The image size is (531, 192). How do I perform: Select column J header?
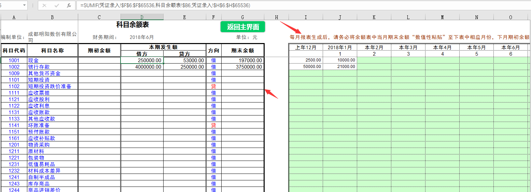pos(340,17)
